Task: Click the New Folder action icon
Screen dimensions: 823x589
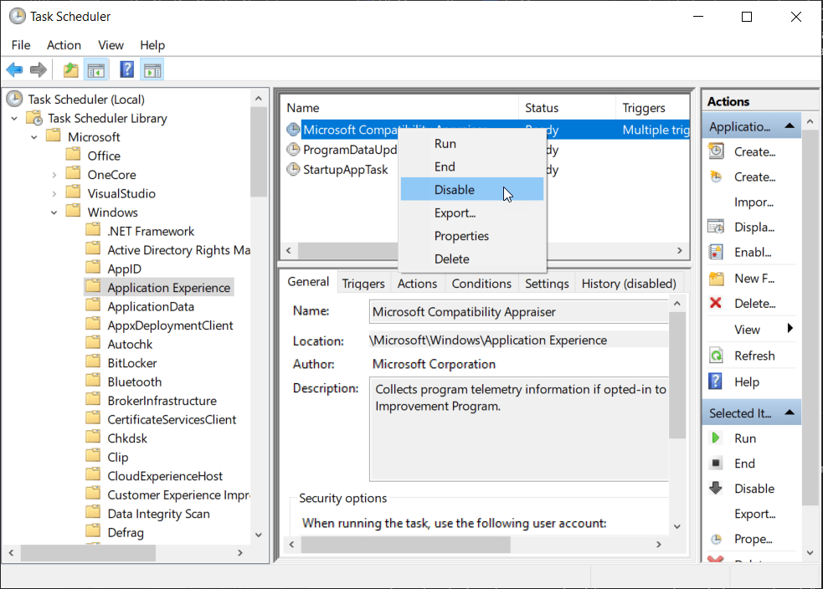Action: pyautogui.click(x=718, y=278)
